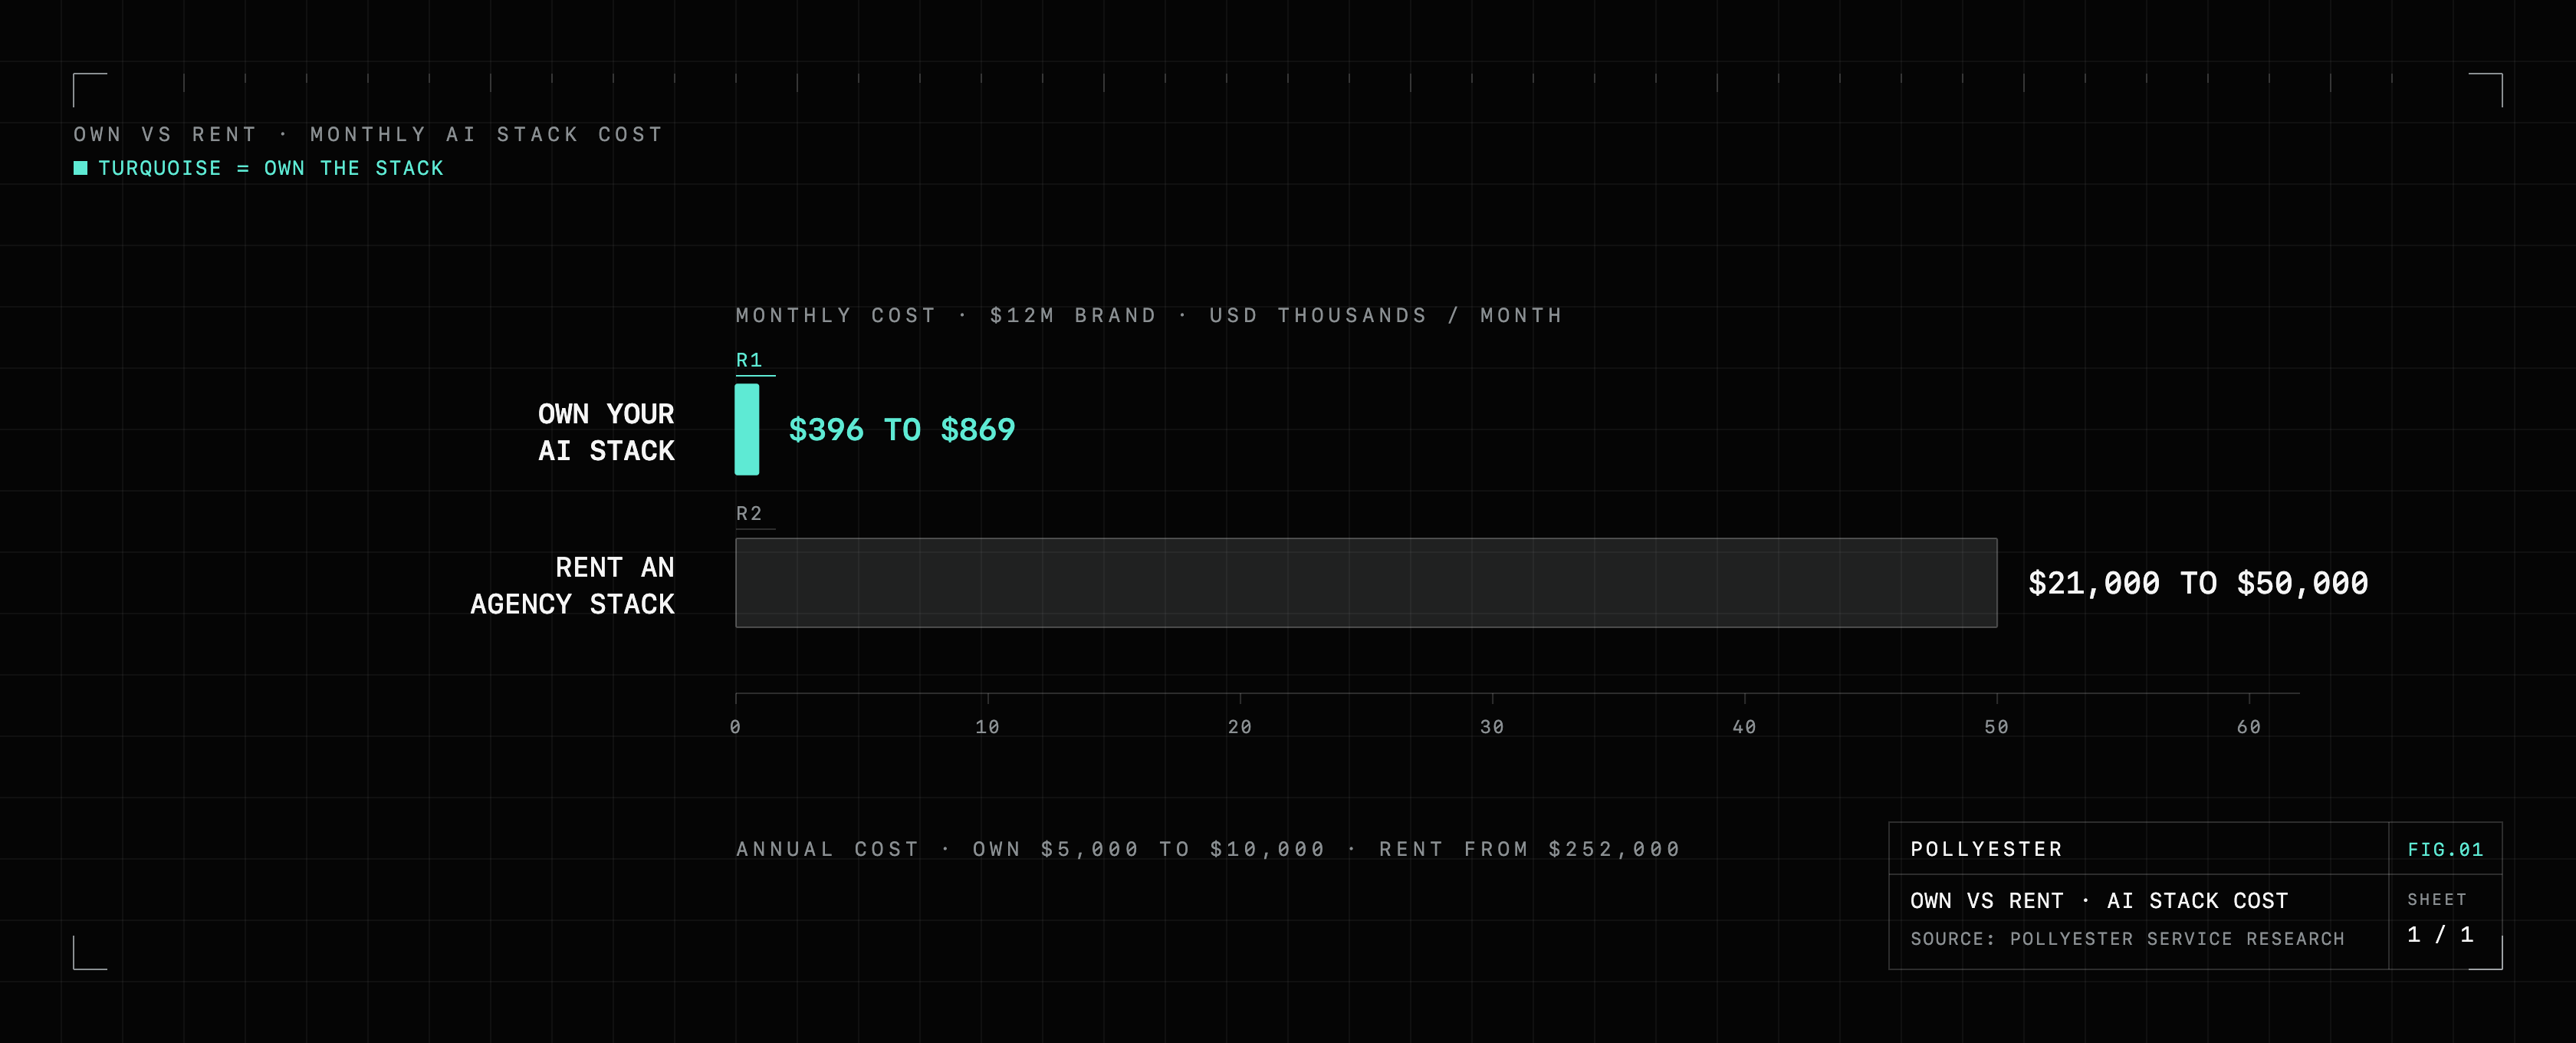This screenshot has height=1043, width=2576.
Task: Click the gray Rent an Agency Stack bar
Action: [x=1366, y=583]
